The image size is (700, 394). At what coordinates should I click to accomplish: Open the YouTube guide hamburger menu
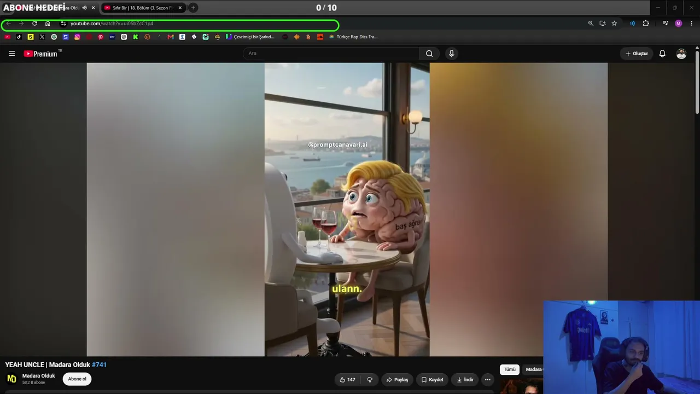[x=11, y=54]
